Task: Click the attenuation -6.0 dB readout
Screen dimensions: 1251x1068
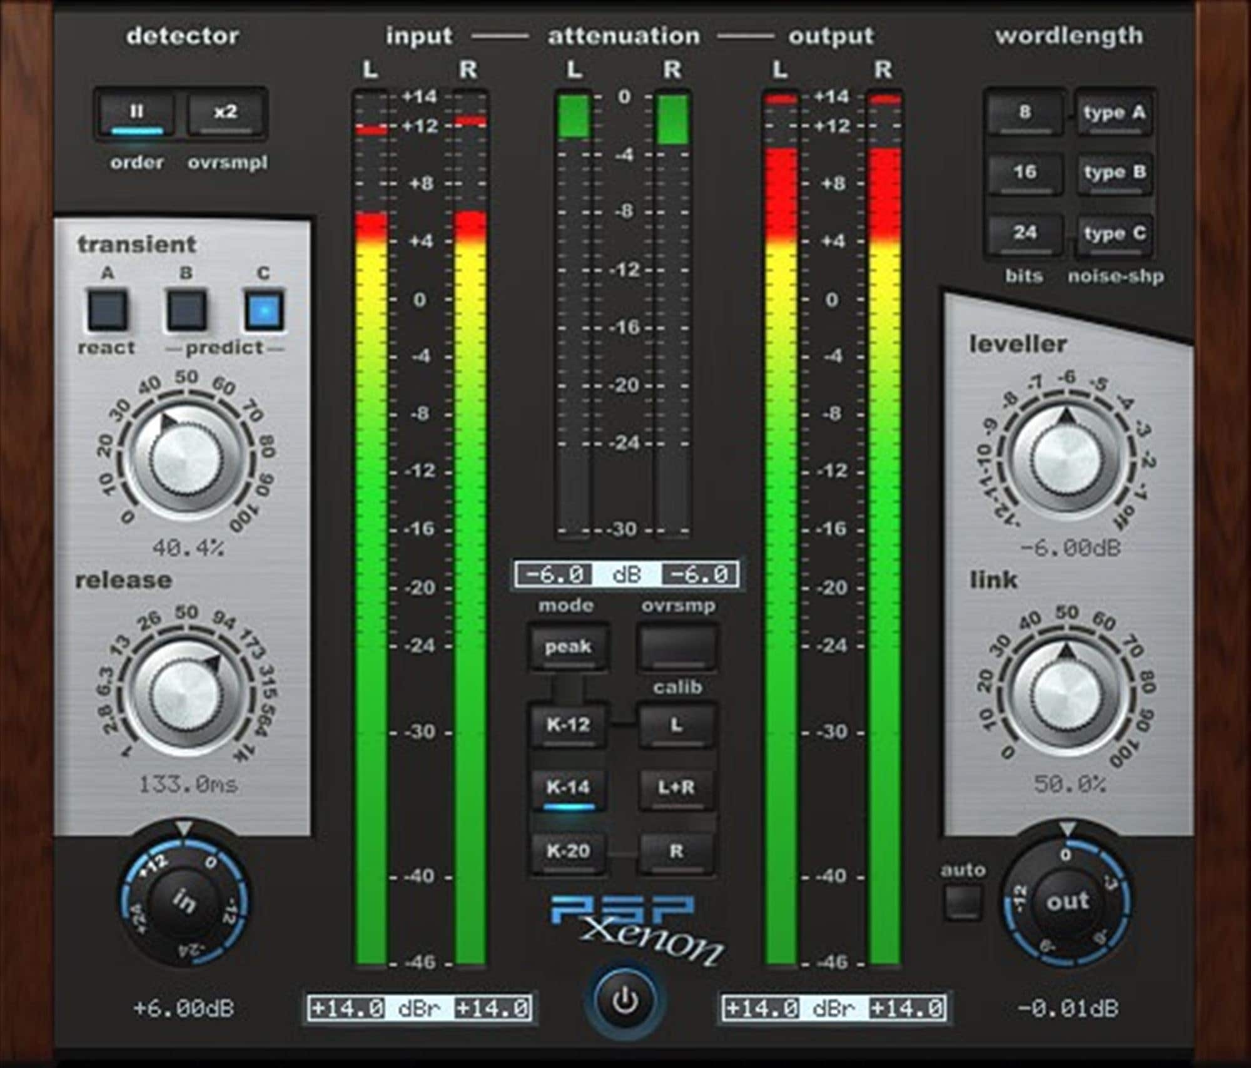Action: coord(625,574)
